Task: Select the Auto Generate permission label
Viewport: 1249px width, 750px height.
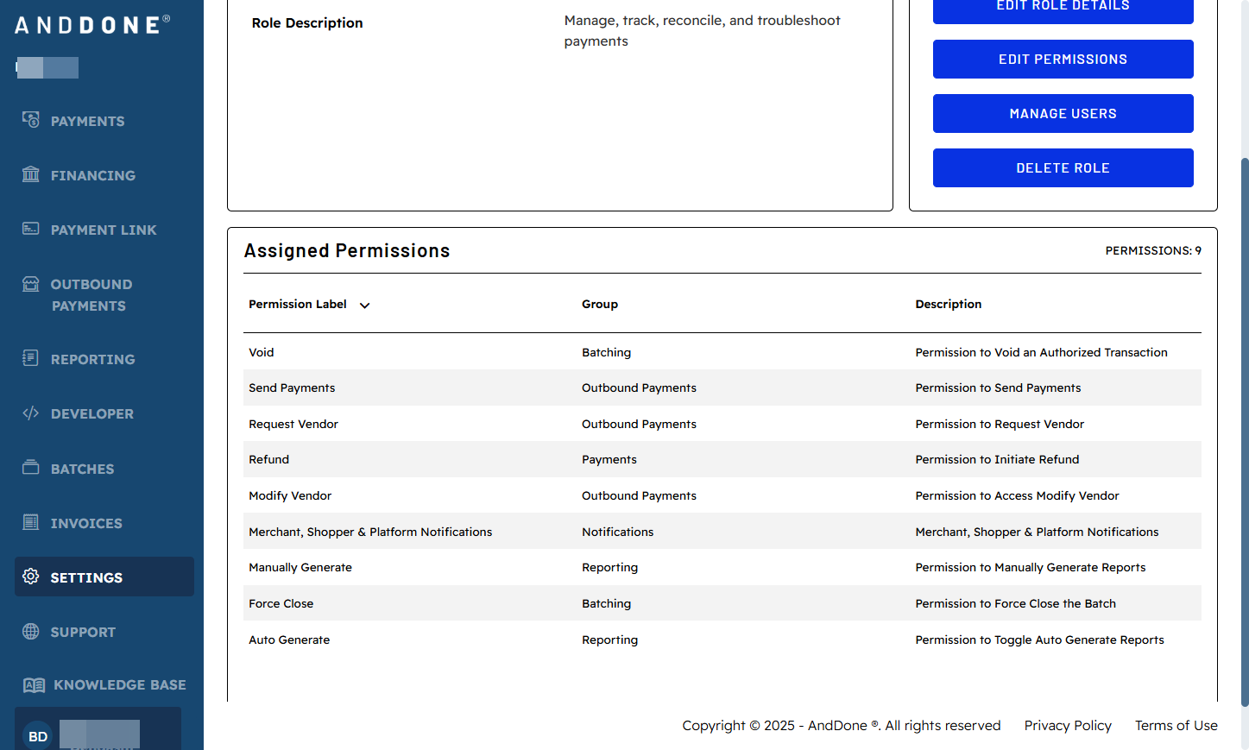Action: tap(289, 640)
